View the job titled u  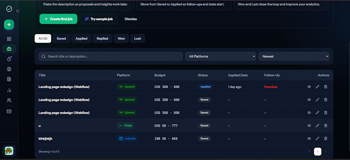pos(309,126)
